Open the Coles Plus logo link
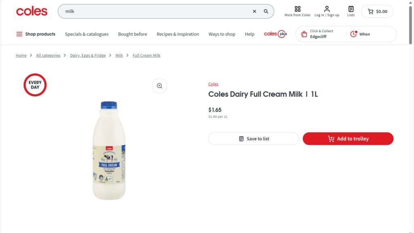 (275, 34)
